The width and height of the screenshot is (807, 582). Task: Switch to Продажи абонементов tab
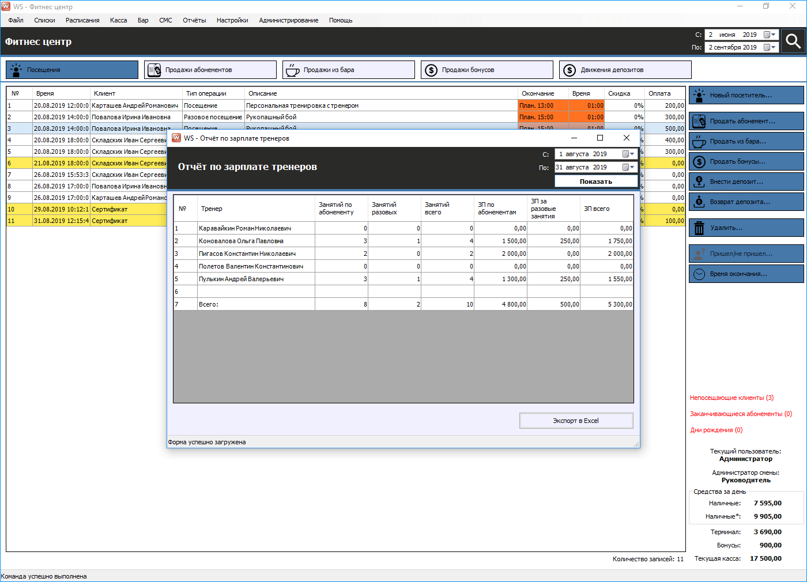pos(210,70)
